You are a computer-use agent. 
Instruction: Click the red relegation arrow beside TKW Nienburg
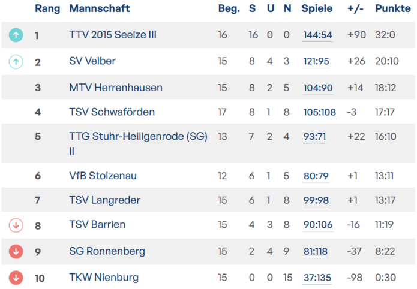pos(16,278)
